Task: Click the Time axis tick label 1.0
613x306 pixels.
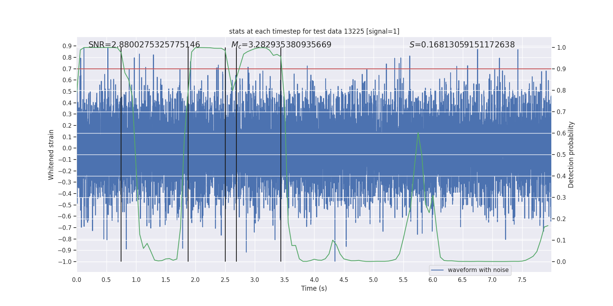Action: tap(136, 280)
